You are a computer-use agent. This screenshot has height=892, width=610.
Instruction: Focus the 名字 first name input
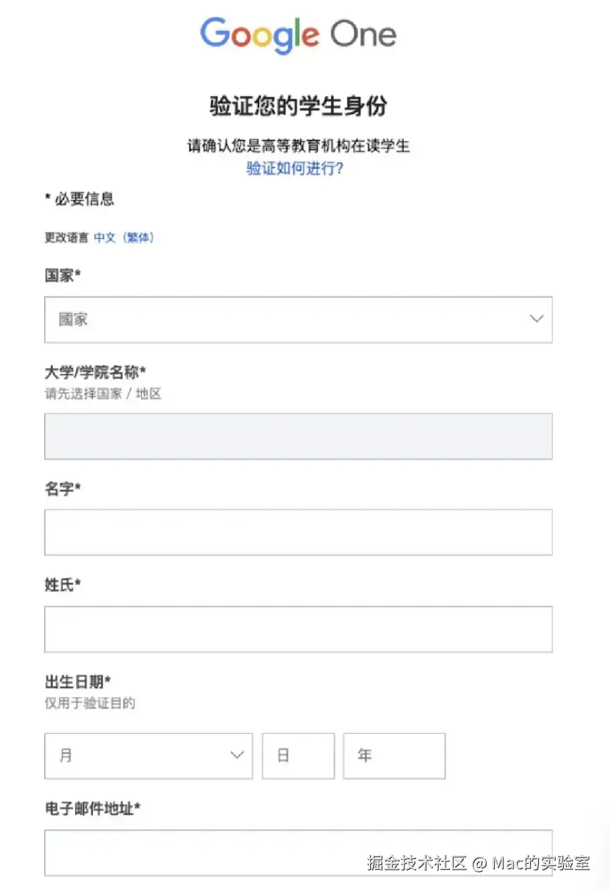(298, 532)
